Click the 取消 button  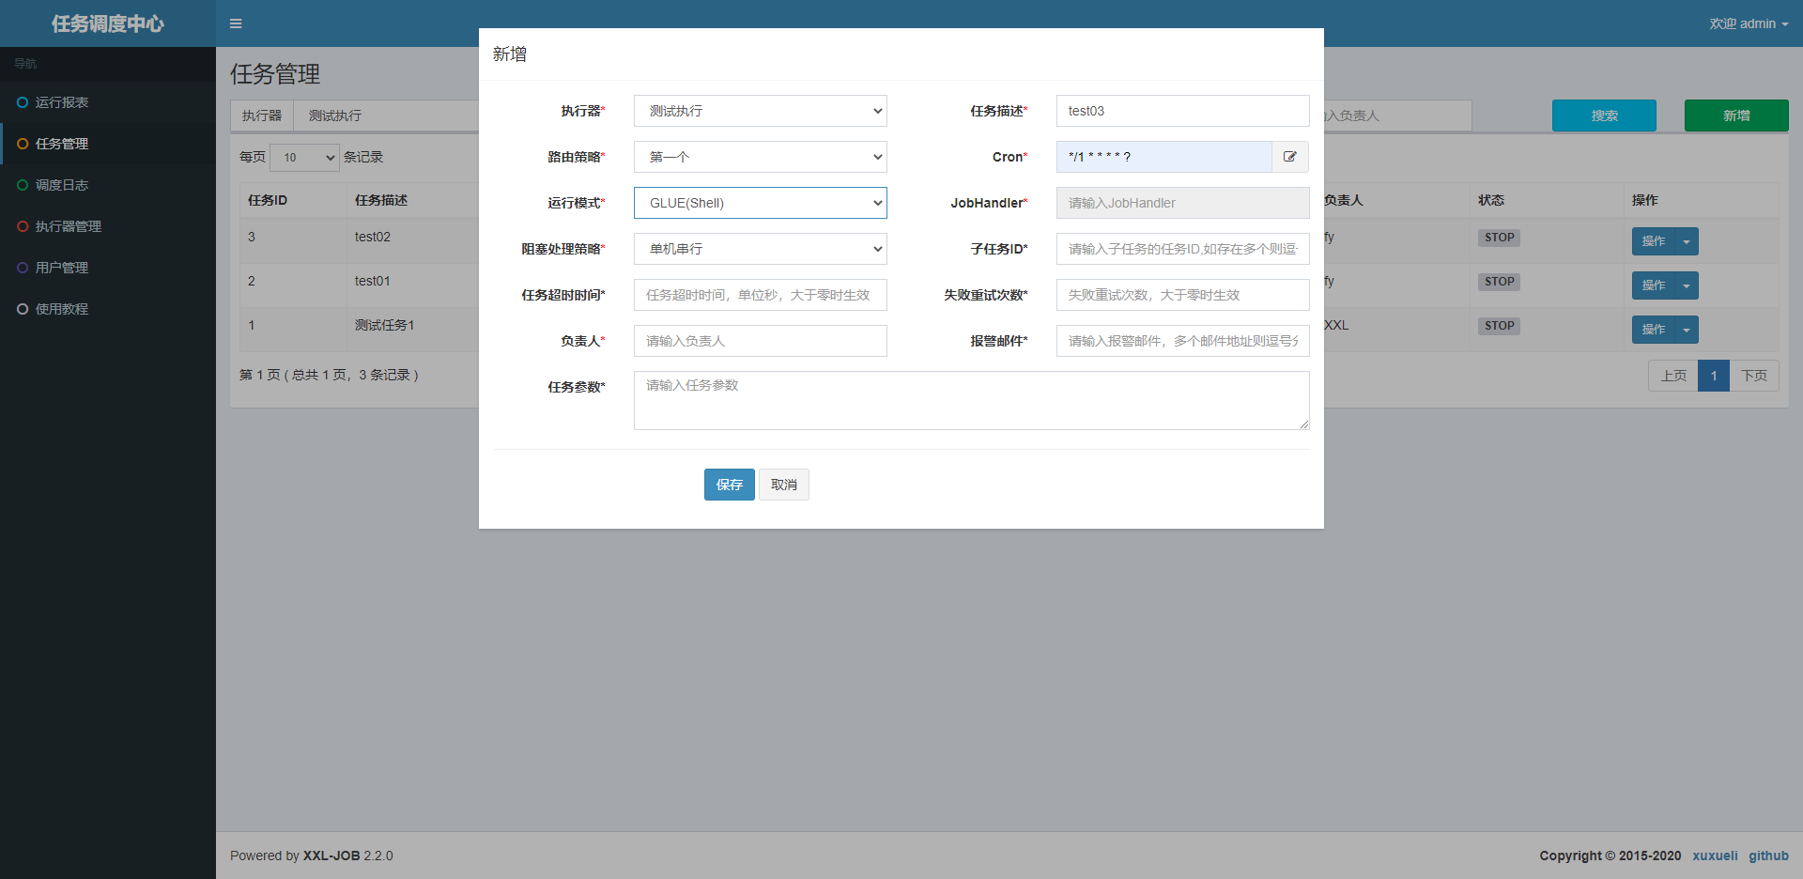click(x=784, y=485)
